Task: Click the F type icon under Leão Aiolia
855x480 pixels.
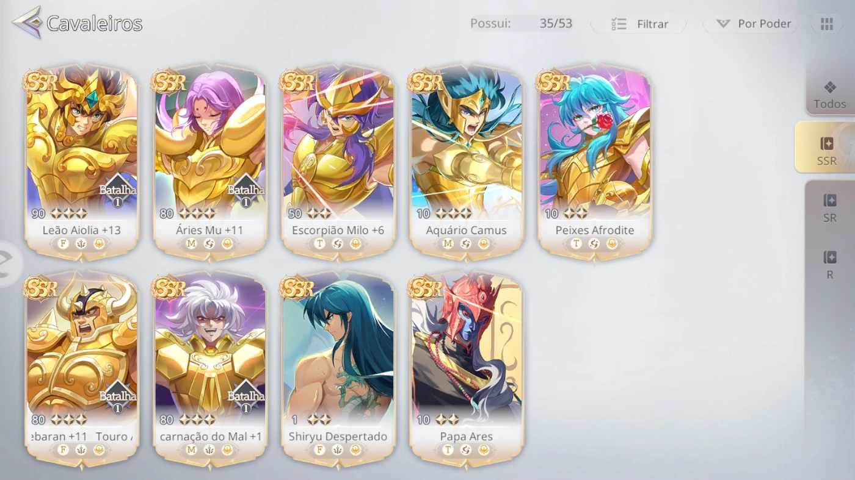Action: pyautogui.click(x=63, y=244)
